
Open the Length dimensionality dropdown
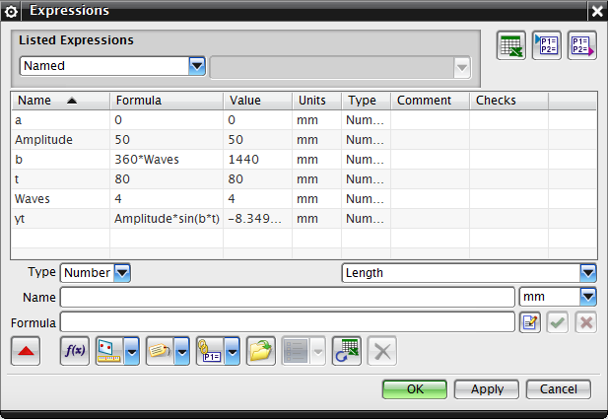[x=588, y=273]
